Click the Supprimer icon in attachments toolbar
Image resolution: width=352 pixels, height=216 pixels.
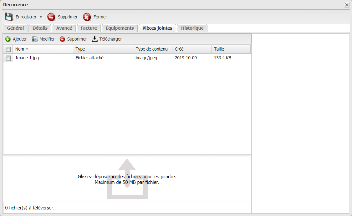coord(62,39)
